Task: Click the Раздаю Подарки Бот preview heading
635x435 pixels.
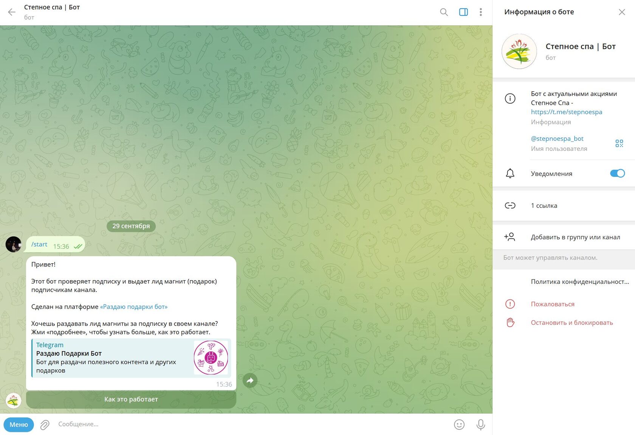Action: coord(69,354)
